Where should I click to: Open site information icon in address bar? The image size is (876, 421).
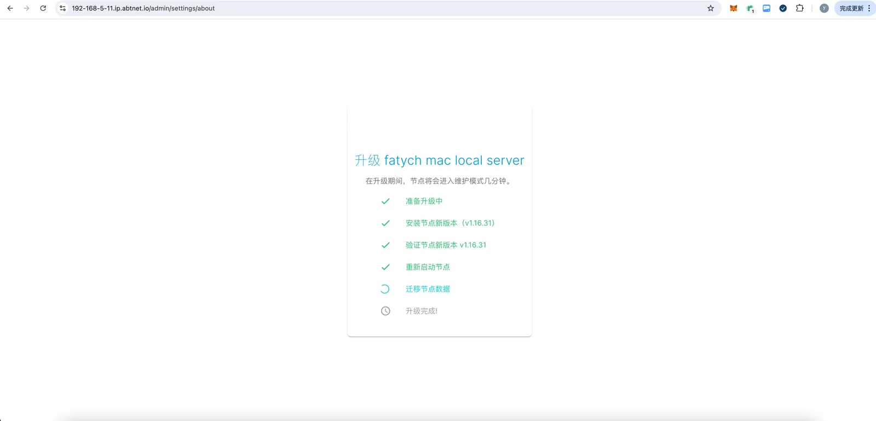[x=63, y=8]
